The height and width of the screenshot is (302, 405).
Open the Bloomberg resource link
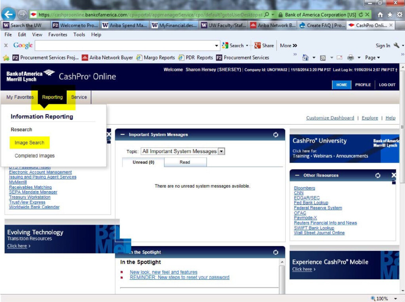click(304, 188)
